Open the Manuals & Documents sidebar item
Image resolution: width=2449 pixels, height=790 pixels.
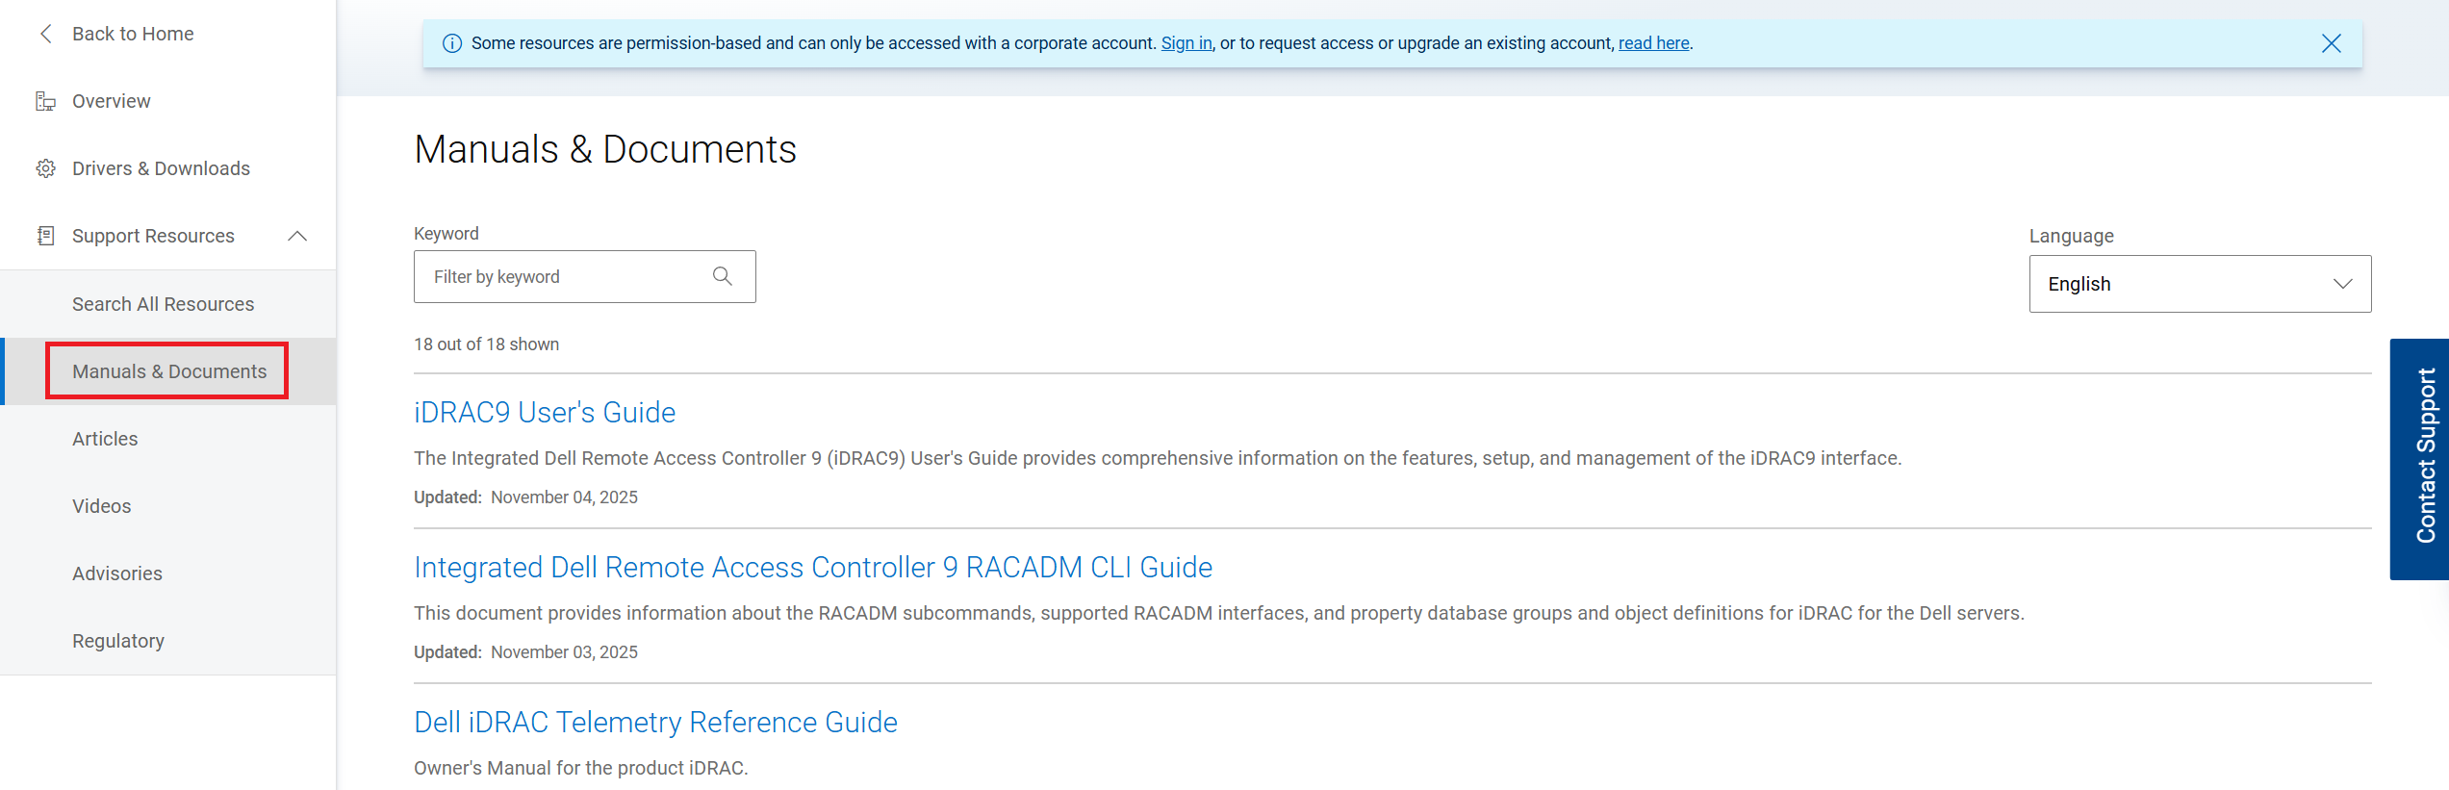pyautogui.click(x=169, y=371)
